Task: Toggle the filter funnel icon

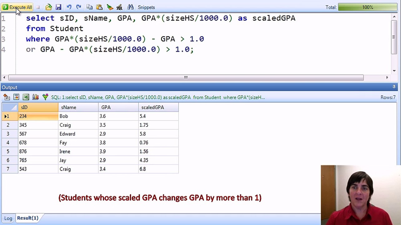Action: pos(45,97)
